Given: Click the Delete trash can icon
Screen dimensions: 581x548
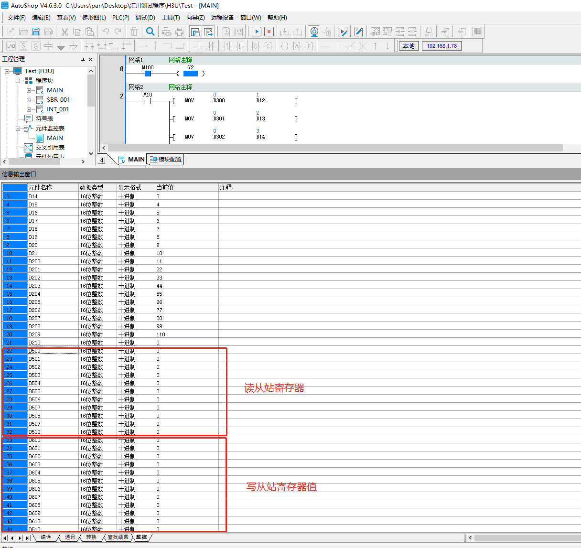Looking at the screenshot, I should pyautogui.click(x=134, y=32).
